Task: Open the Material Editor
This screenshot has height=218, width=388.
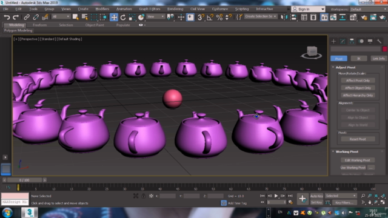Action: (x=353, y=17)
